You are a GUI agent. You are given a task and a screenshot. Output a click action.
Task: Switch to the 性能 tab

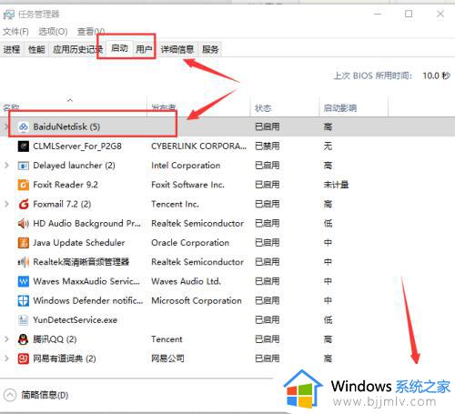(x=36, y=49)
